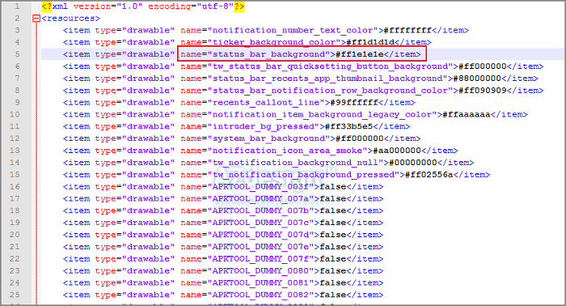Image resolution: width=566 pixels, height=306 pixels.
Task: Click the xml version declaration line
Action: pyautogui.click(x=143, y=6)
